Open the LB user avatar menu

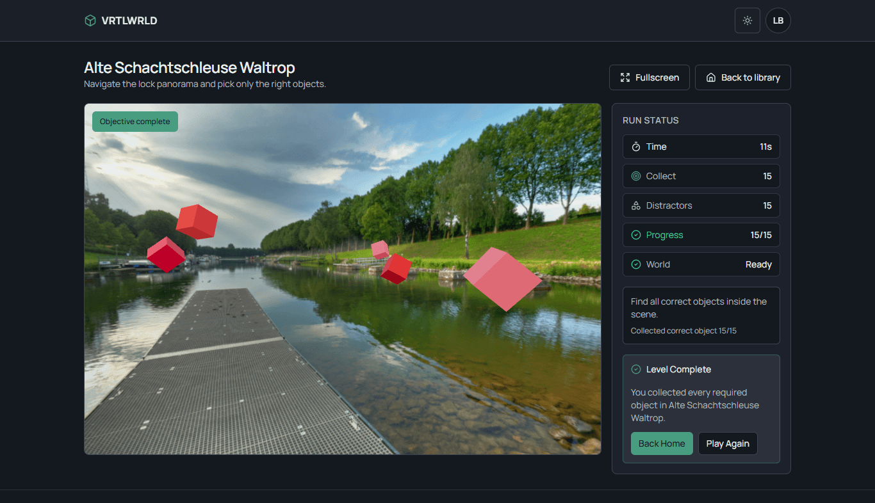pyautogui.click(x=778, y=20)
